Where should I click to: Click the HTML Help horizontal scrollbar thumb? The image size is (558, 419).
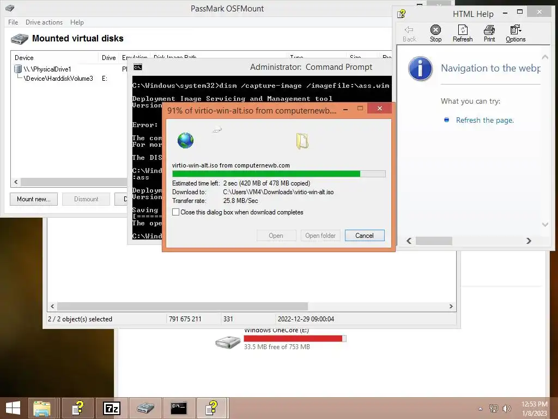tap(434, 241)
